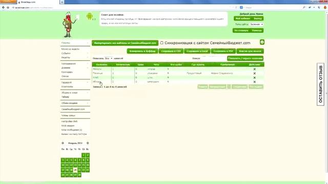Click Сохранить в PDF button
Image resolution: width=328 pixels, height=184 pixels.
tap(223, 51)
